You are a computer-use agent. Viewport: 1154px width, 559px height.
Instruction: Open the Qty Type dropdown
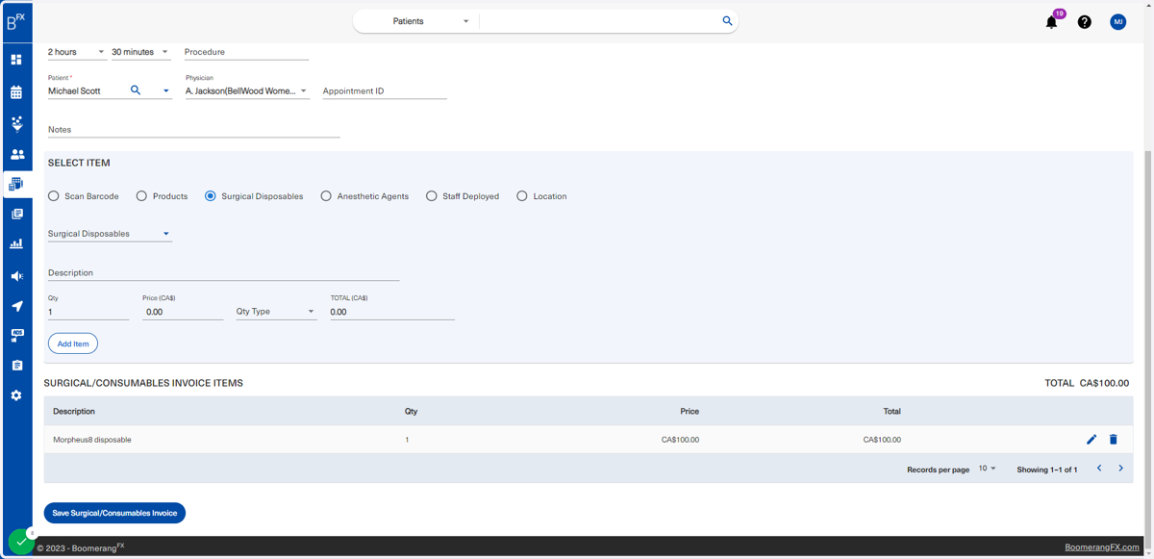[x=276, y=312]
